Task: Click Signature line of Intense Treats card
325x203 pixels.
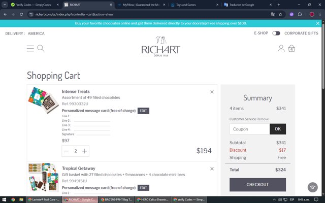Action: pyautogui.click(x=93, y=134)
